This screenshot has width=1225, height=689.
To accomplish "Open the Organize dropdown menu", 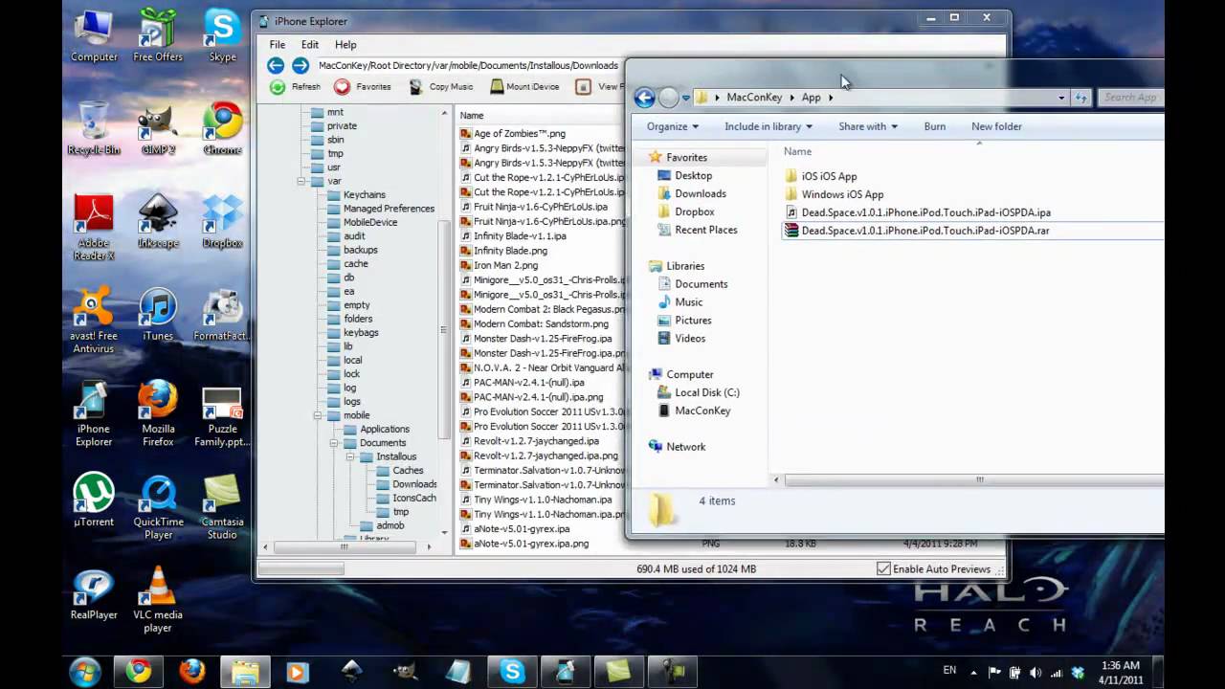I will 672,126.
